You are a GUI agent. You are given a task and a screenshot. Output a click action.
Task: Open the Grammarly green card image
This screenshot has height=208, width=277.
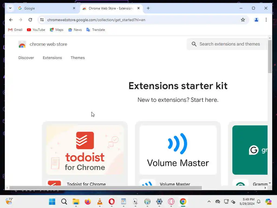250,150
